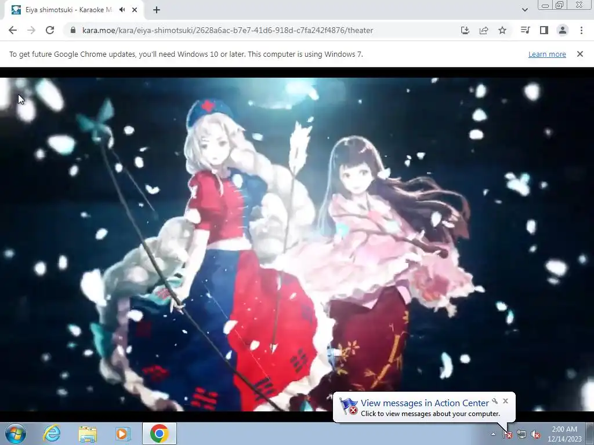
Task: Click the kara.moe URL in the address bar
Action: pos(227,30)
